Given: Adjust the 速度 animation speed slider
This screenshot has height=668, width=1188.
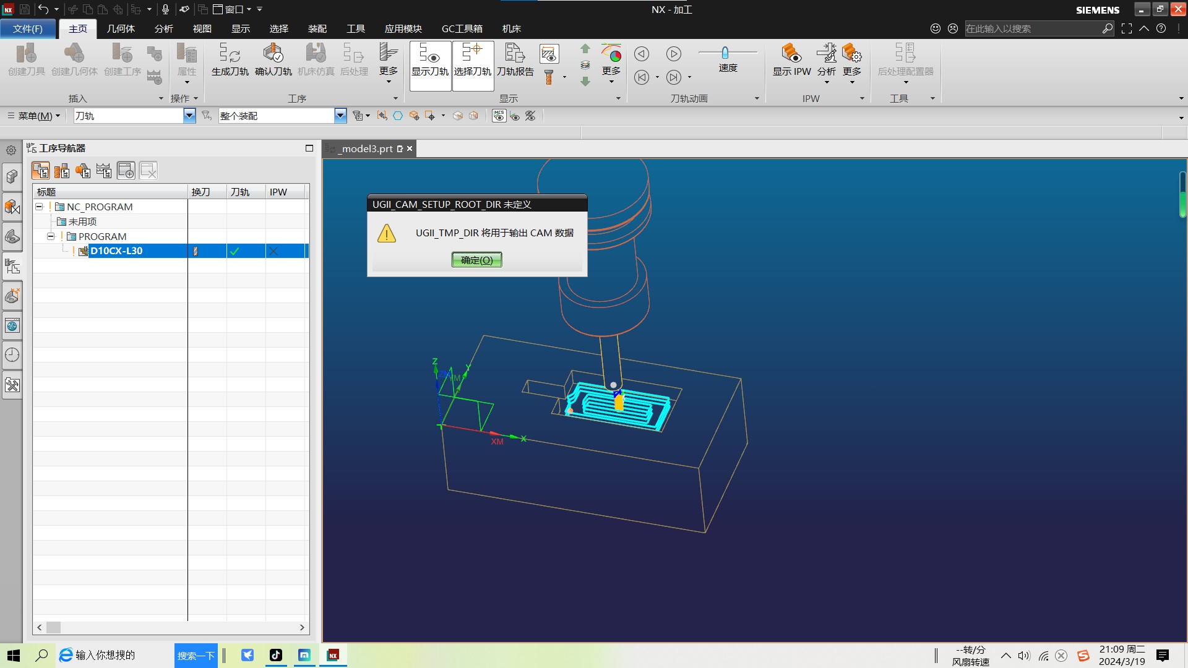Looking at the screenshot, I should (725, 53).
